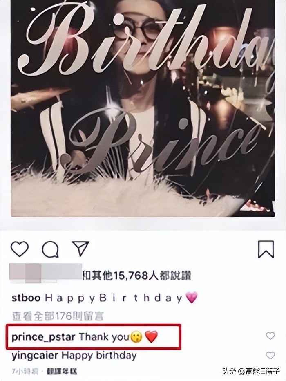286x381 pixels.
Task: Open Birthday Prince photo
Action: pos(143,108)
